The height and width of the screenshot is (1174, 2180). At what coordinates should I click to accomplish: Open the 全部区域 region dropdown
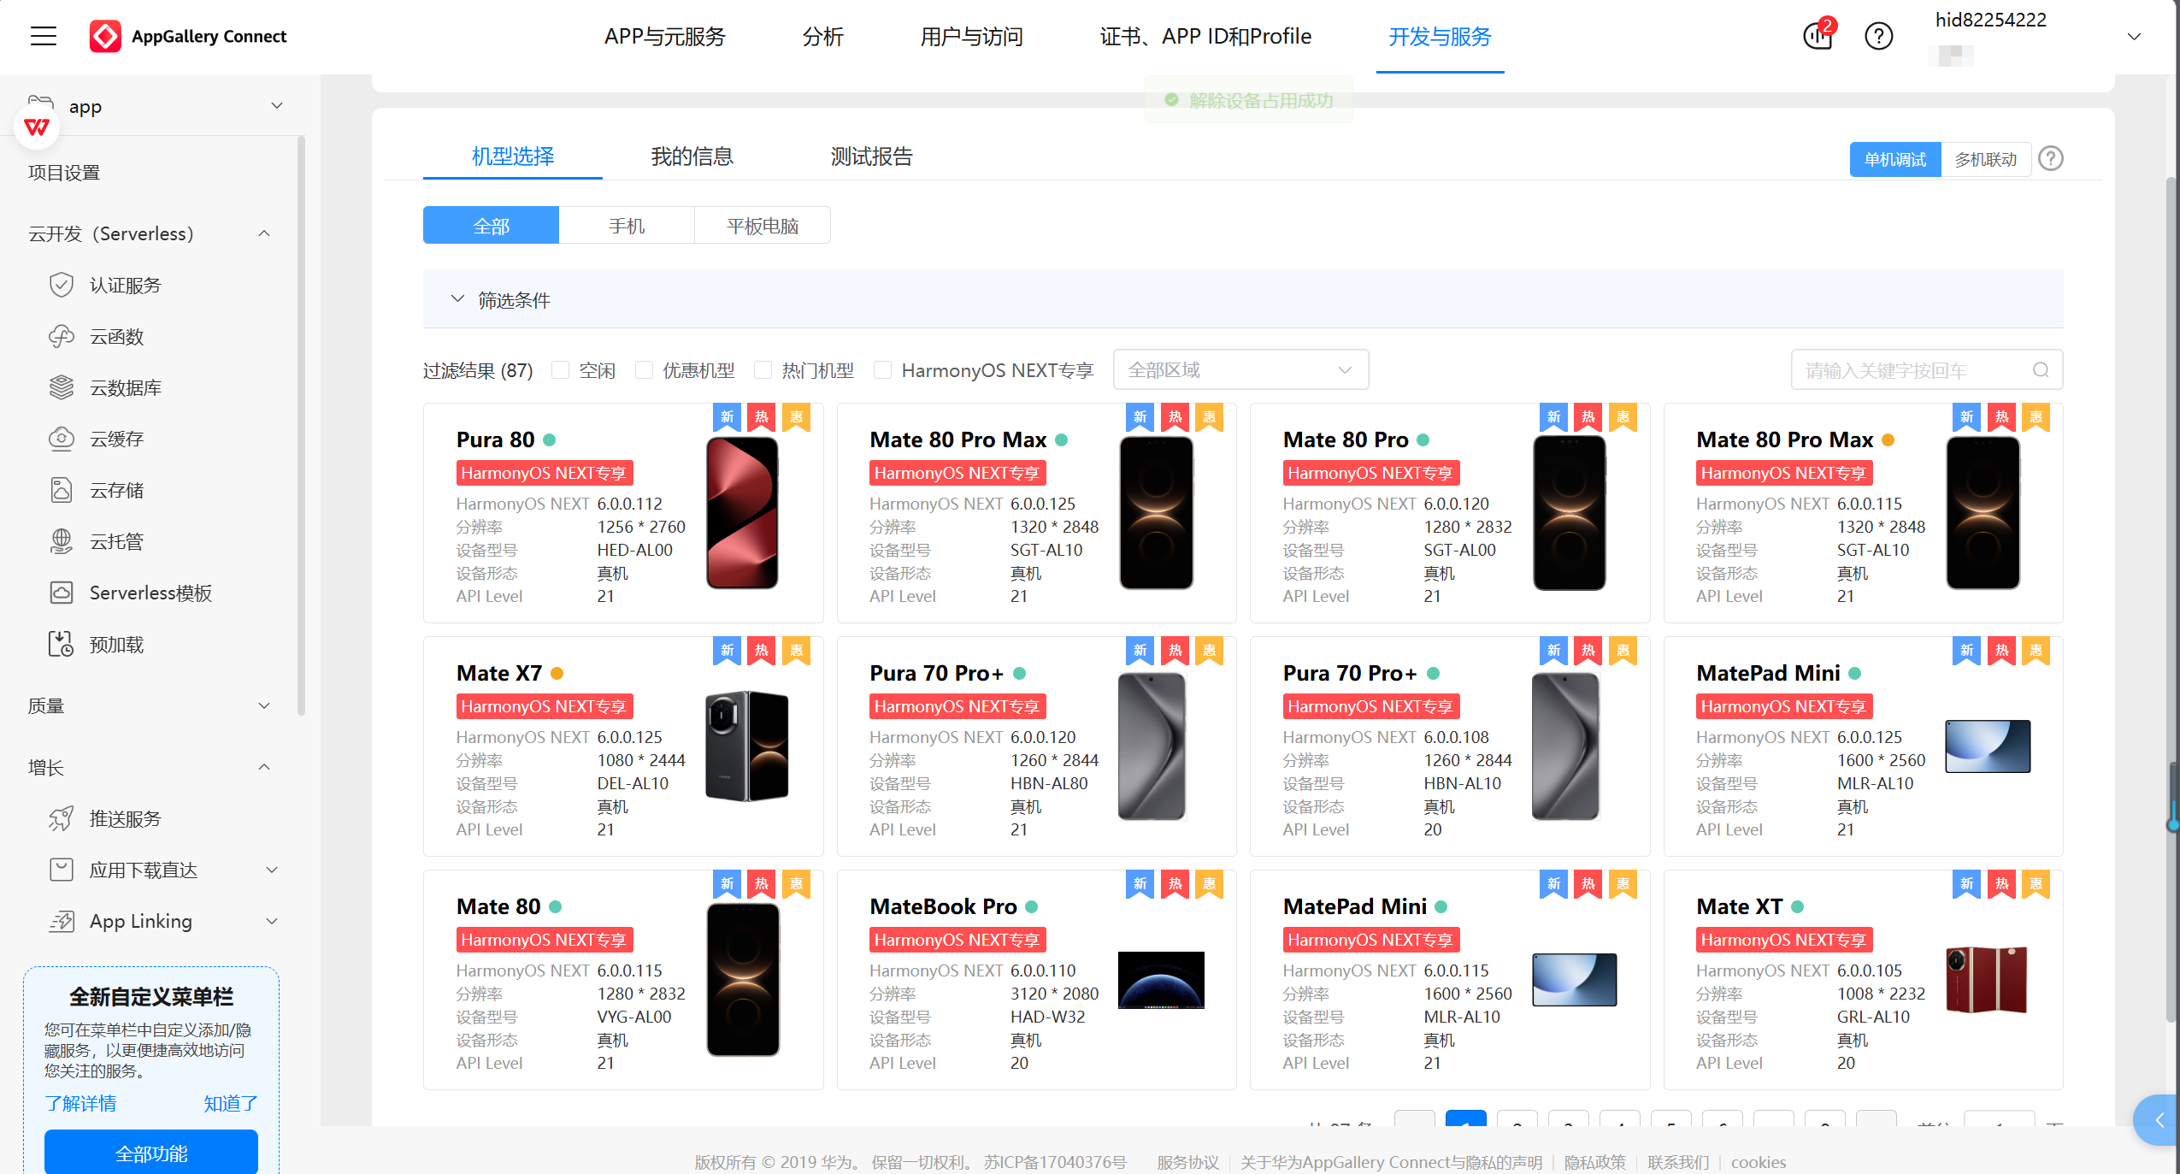[x=1240, y=370]
